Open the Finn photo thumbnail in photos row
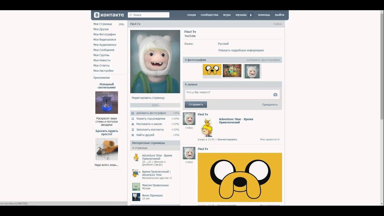This screenshot has width=384, height=216. (252, 71)
